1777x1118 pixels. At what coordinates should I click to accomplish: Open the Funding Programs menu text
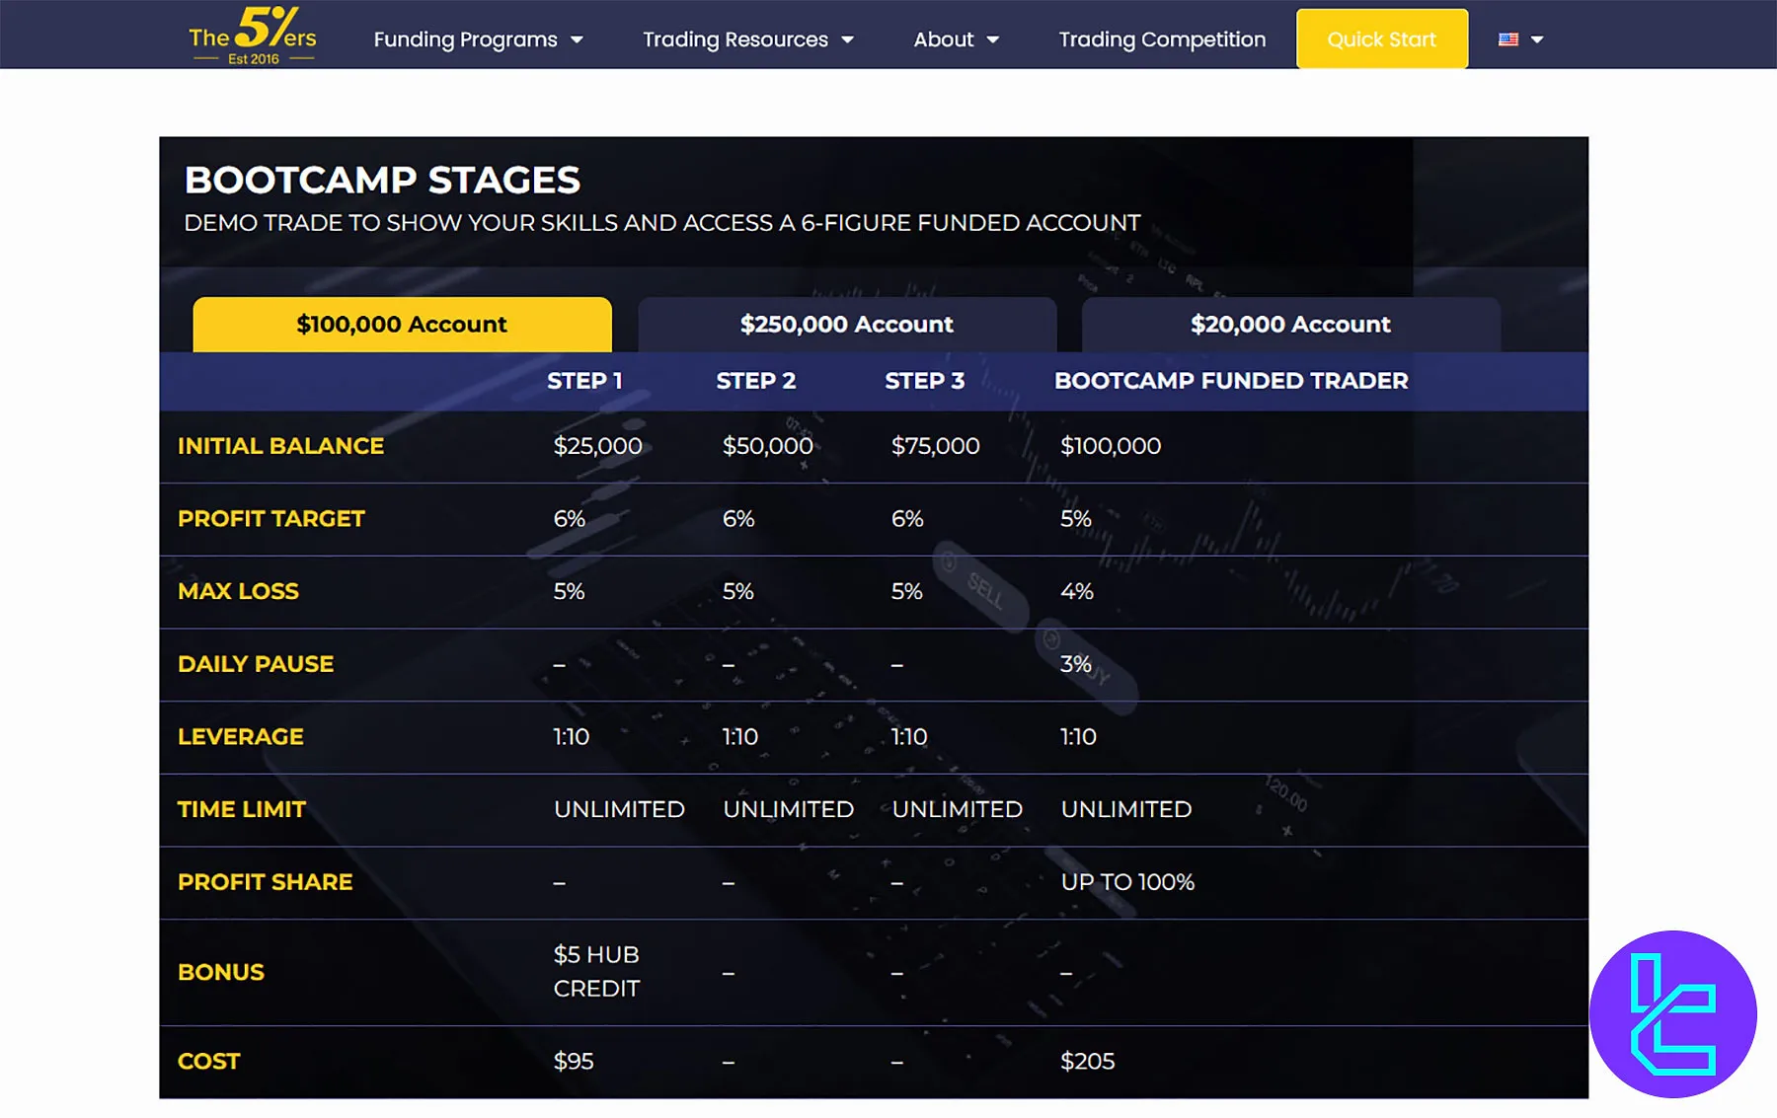465,39
